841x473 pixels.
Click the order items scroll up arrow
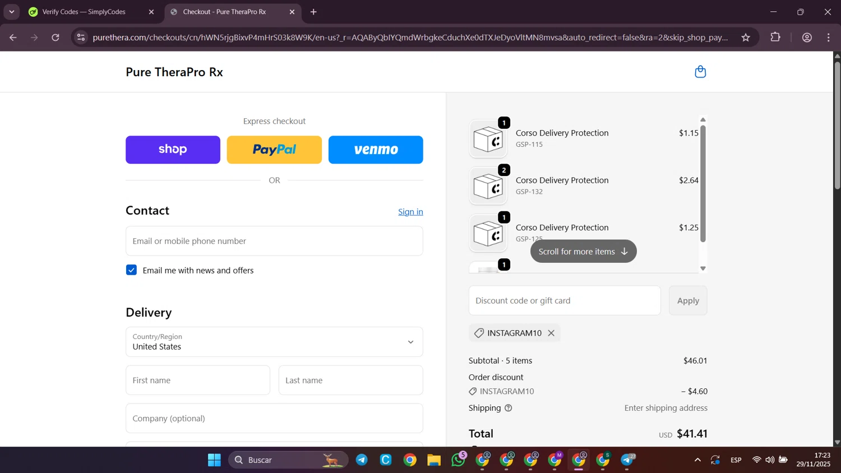pos(703,119)
